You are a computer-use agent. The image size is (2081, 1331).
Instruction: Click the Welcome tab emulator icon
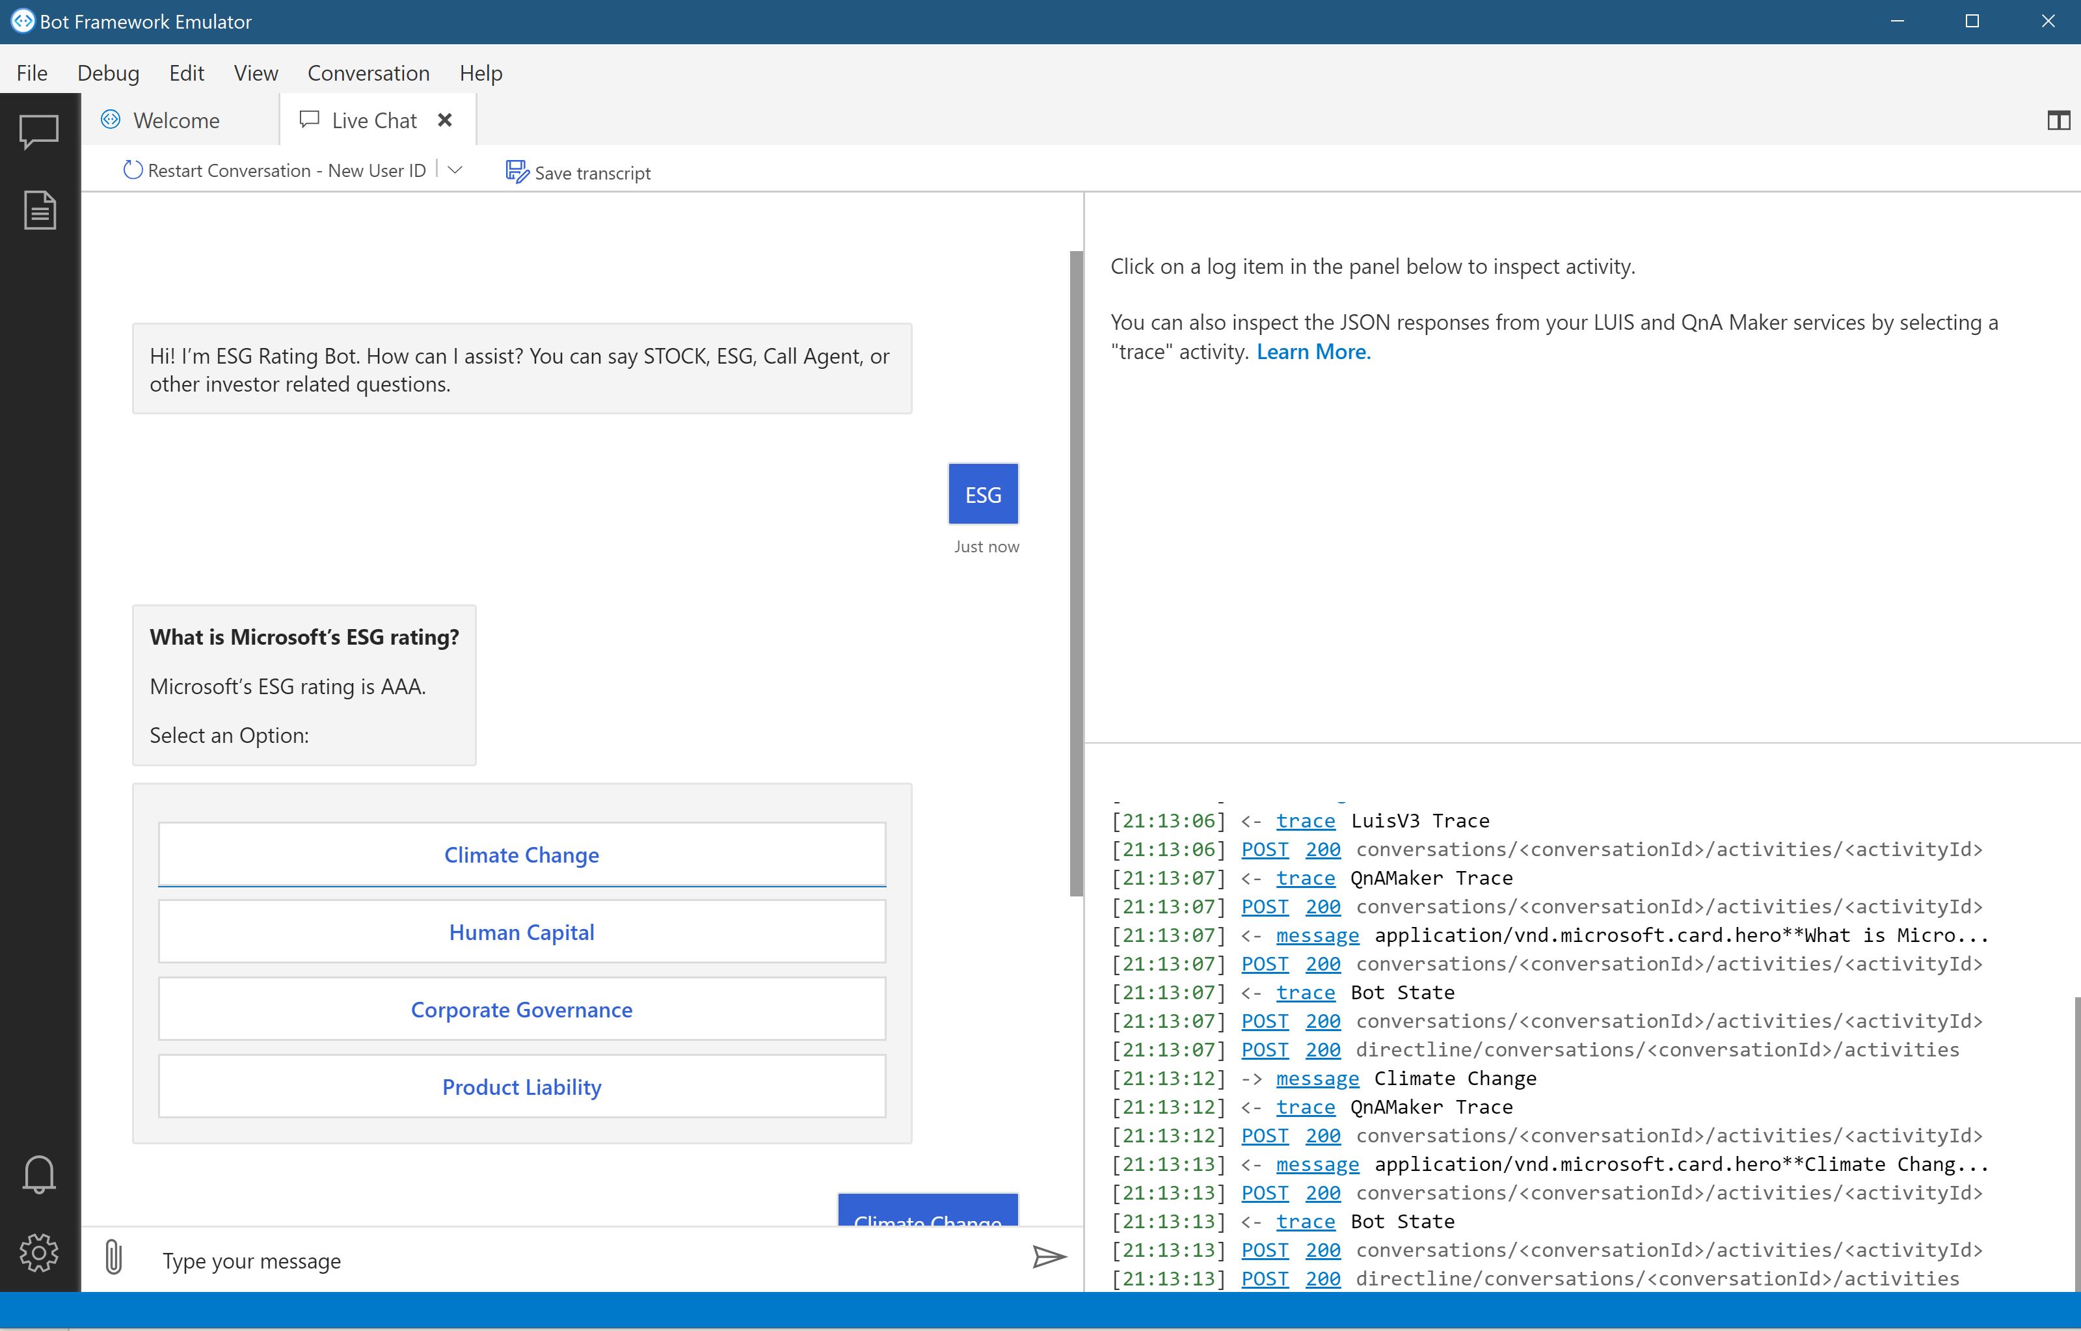click(x=111, y=120)
